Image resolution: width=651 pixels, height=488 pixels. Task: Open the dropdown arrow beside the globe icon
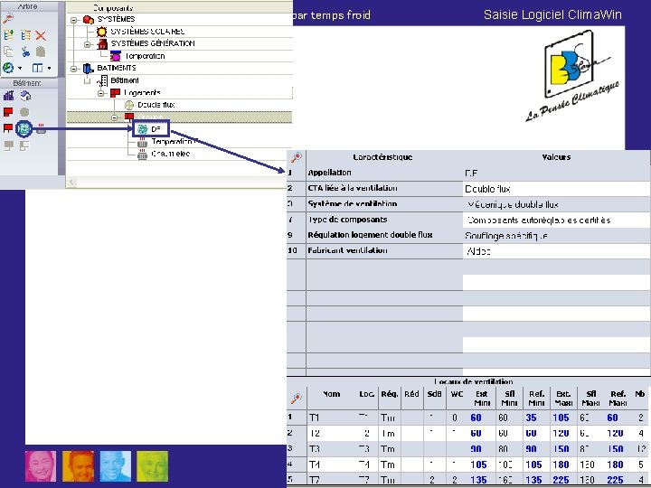pyautogui.click(x=20, y=68)
